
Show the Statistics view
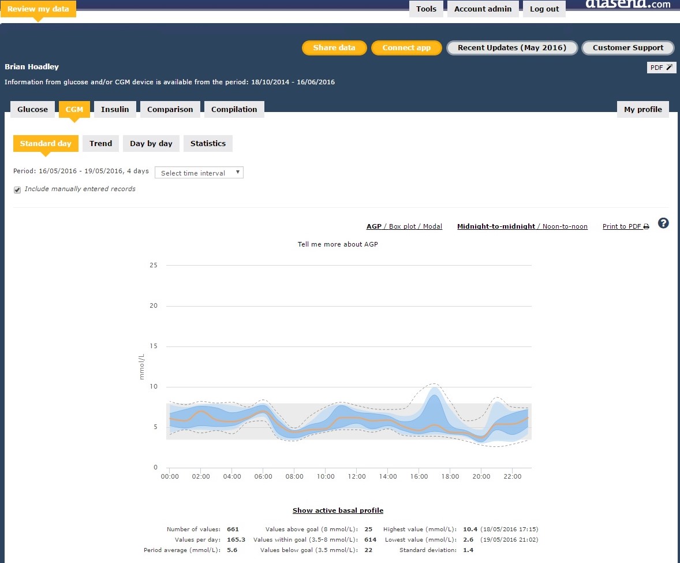pyautogui.click(x=208, y=143)
